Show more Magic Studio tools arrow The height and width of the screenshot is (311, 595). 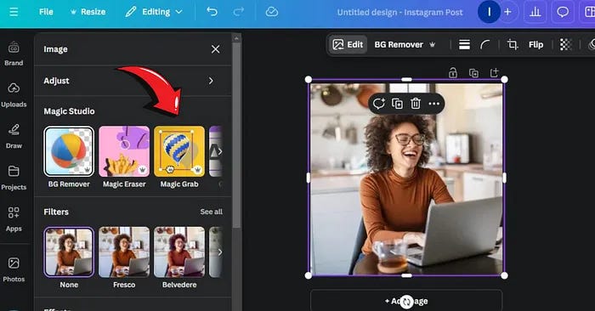[219, 151]
